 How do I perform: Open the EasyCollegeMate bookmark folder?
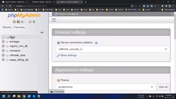(27, 10)
